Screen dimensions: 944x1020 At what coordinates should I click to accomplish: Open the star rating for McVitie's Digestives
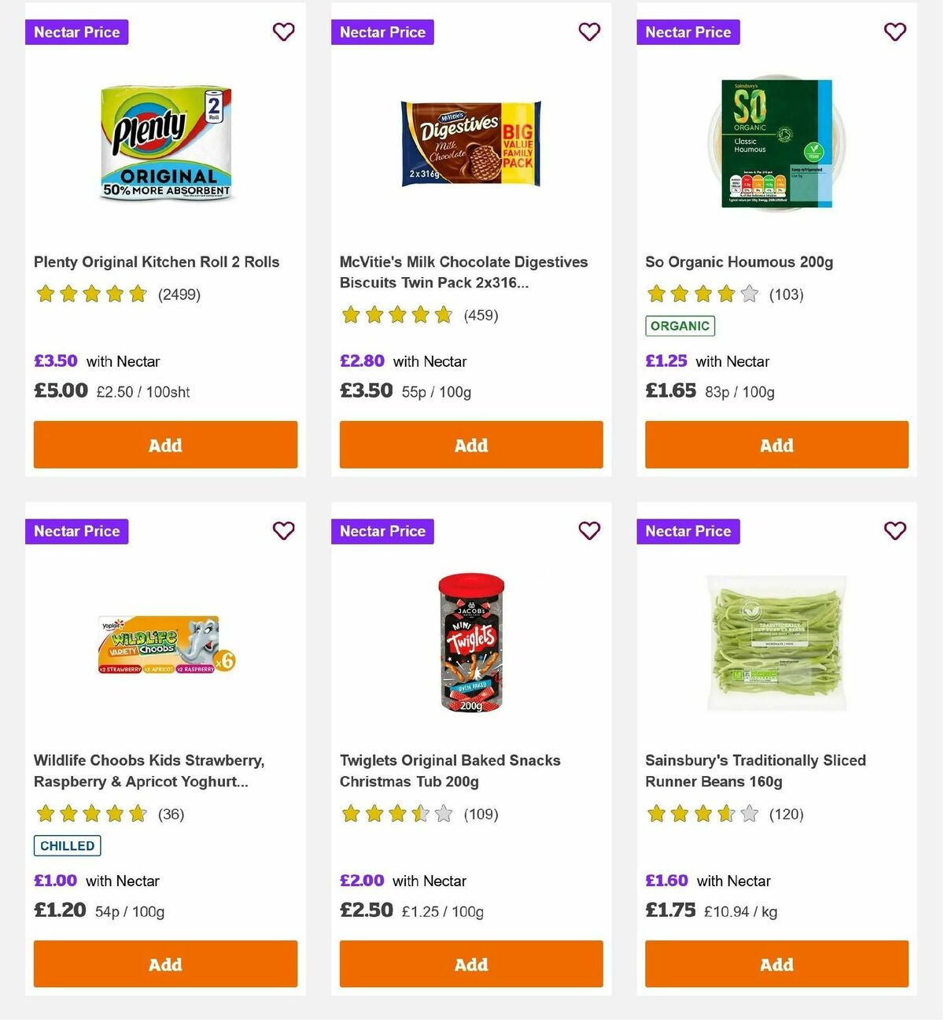click(x=397, y=315)
